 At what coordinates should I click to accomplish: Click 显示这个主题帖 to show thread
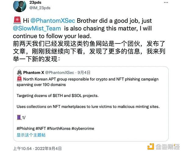pos(31,135)
